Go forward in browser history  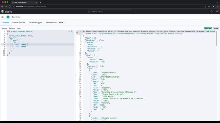[x=6, y=6]
